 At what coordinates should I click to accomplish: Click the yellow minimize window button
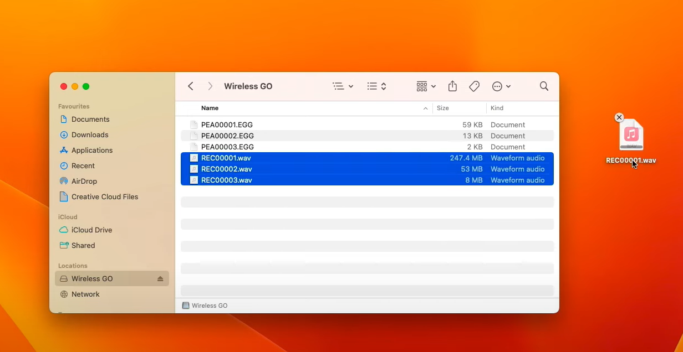point(75,86)
